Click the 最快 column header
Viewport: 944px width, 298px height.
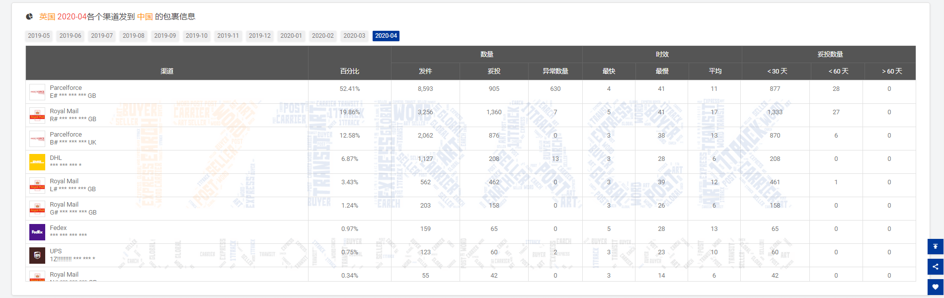click(609, 71)
